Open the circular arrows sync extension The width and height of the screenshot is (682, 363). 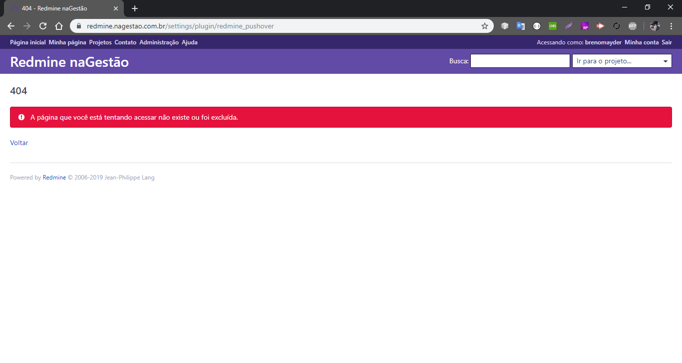pyautogui.click(x=617, y=26)
